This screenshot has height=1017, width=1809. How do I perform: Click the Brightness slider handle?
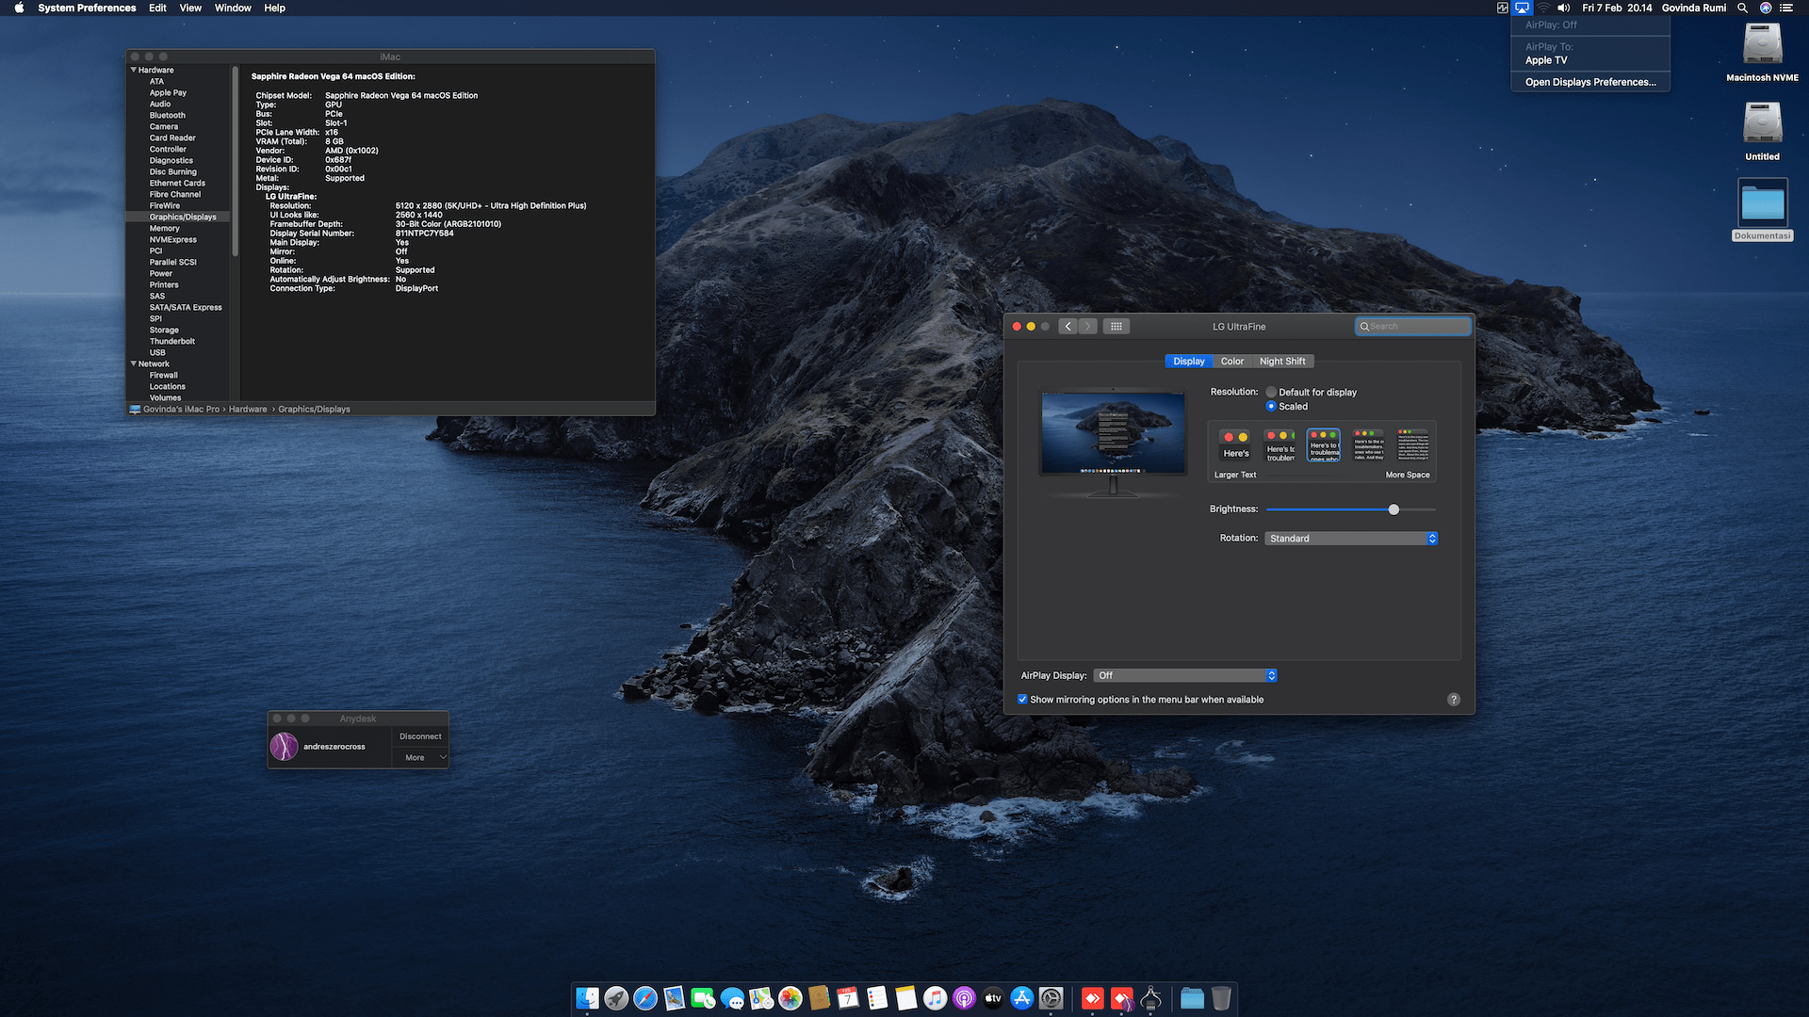tap(1393, 509)
